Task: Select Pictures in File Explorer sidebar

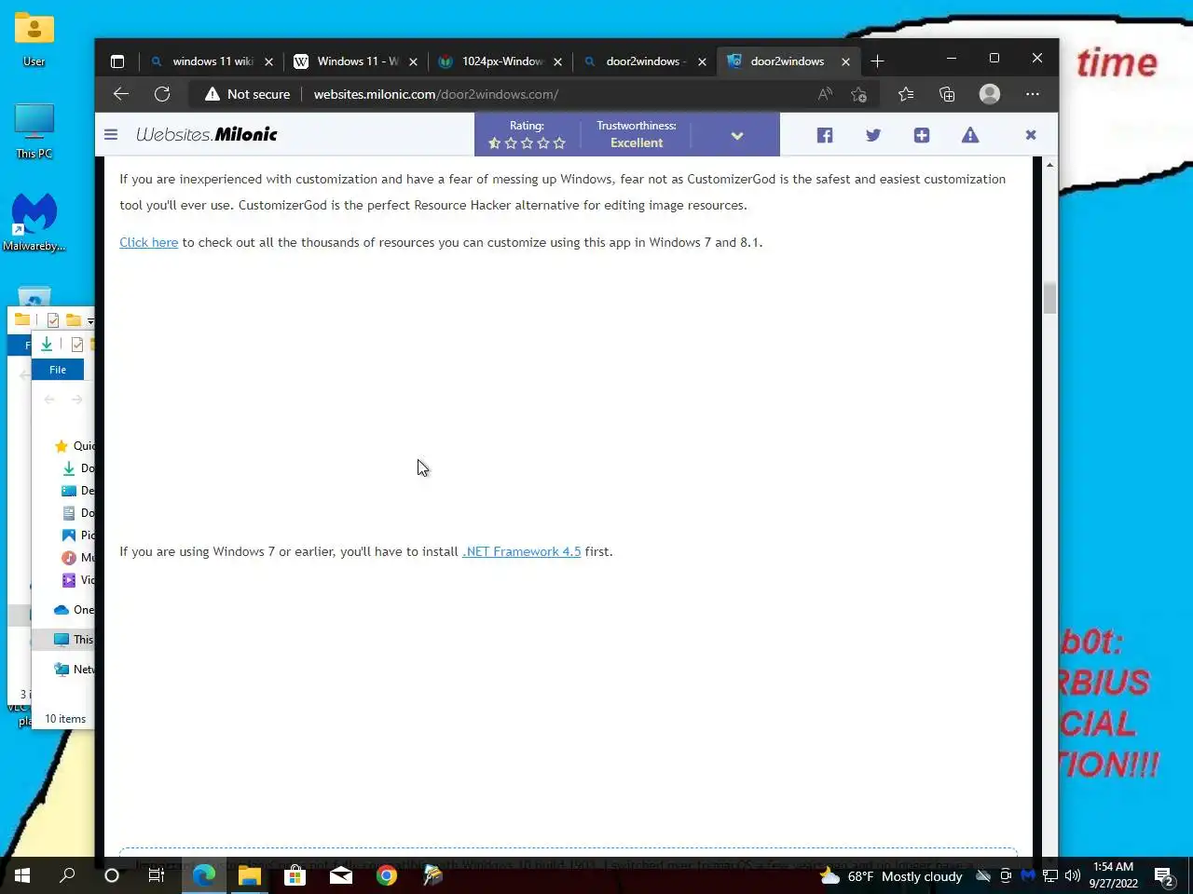Action: (x=78, y=535)
